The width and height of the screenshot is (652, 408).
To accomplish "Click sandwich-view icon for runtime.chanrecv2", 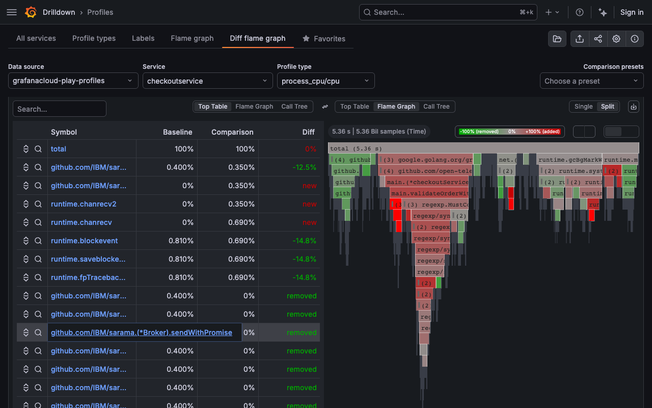I will click(26, 204).
